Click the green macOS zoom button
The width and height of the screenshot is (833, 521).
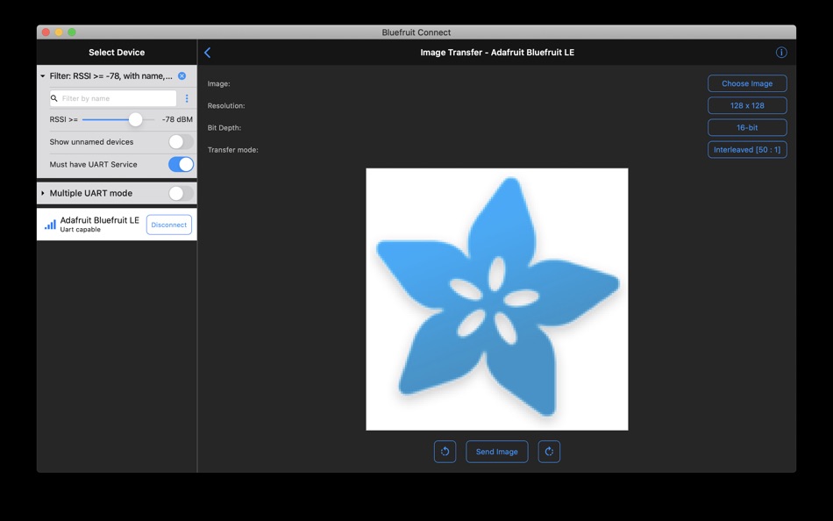(72, 32)
